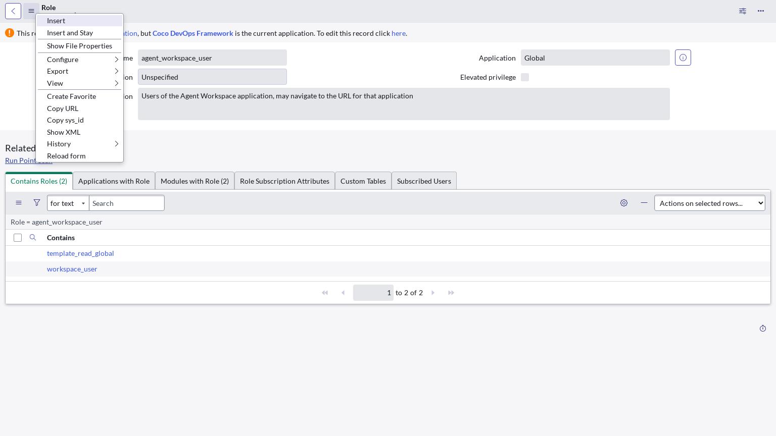Click the column search magnifier icon
This screenshot has height=436, width=776.
coord(33,238)
